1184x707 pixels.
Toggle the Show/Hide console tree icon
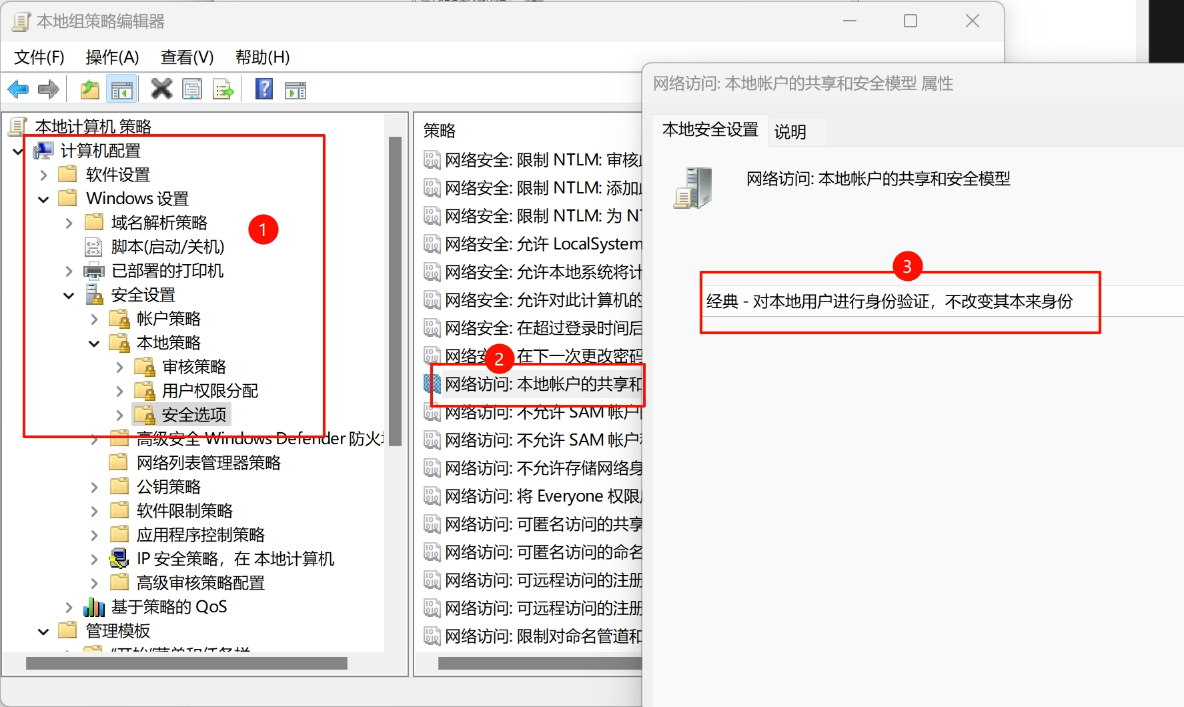click(x=121, y=89)
